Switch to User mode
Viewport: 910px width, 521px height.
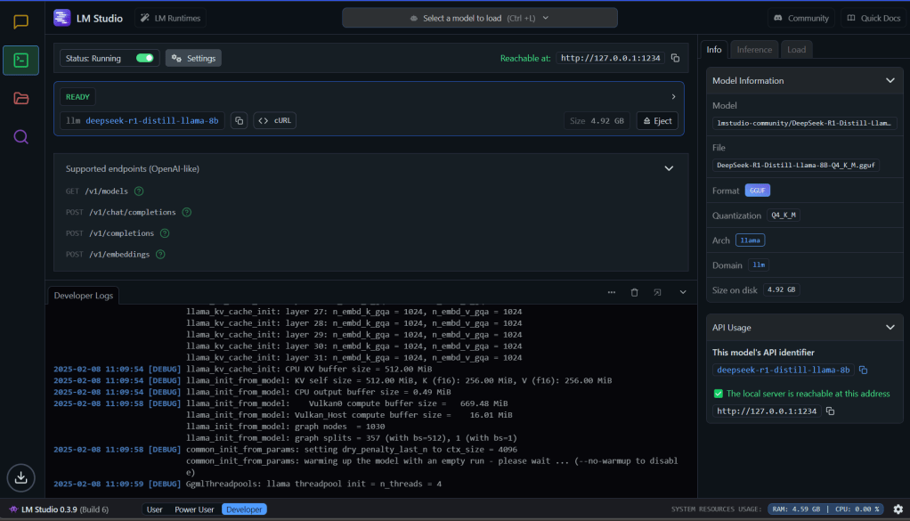[x=154, y=509]
